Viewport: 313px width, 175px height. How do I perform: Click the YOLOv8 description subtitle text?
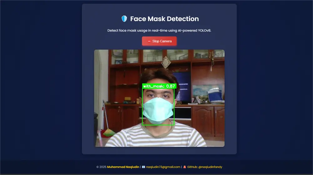pyautogui.click(x=159, y=31)
